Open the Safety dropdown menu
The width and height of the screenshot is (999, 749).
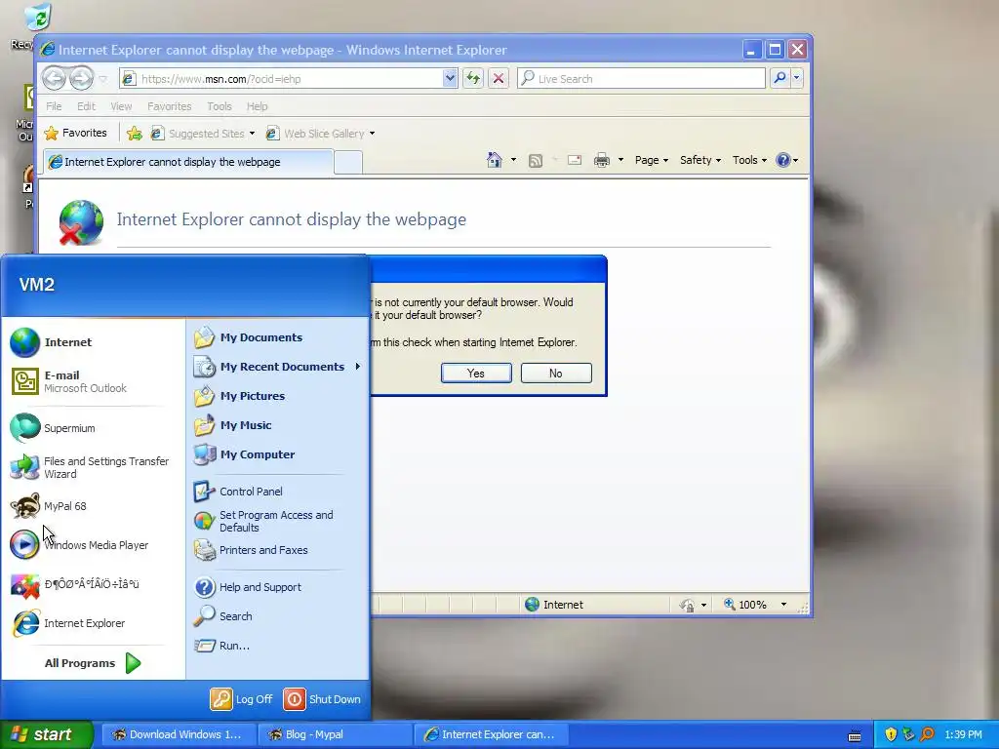coord(700,161)
